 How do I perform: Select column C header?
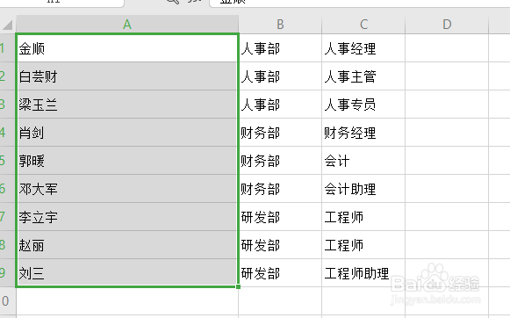pyautogui.click(x=363, y=25)
